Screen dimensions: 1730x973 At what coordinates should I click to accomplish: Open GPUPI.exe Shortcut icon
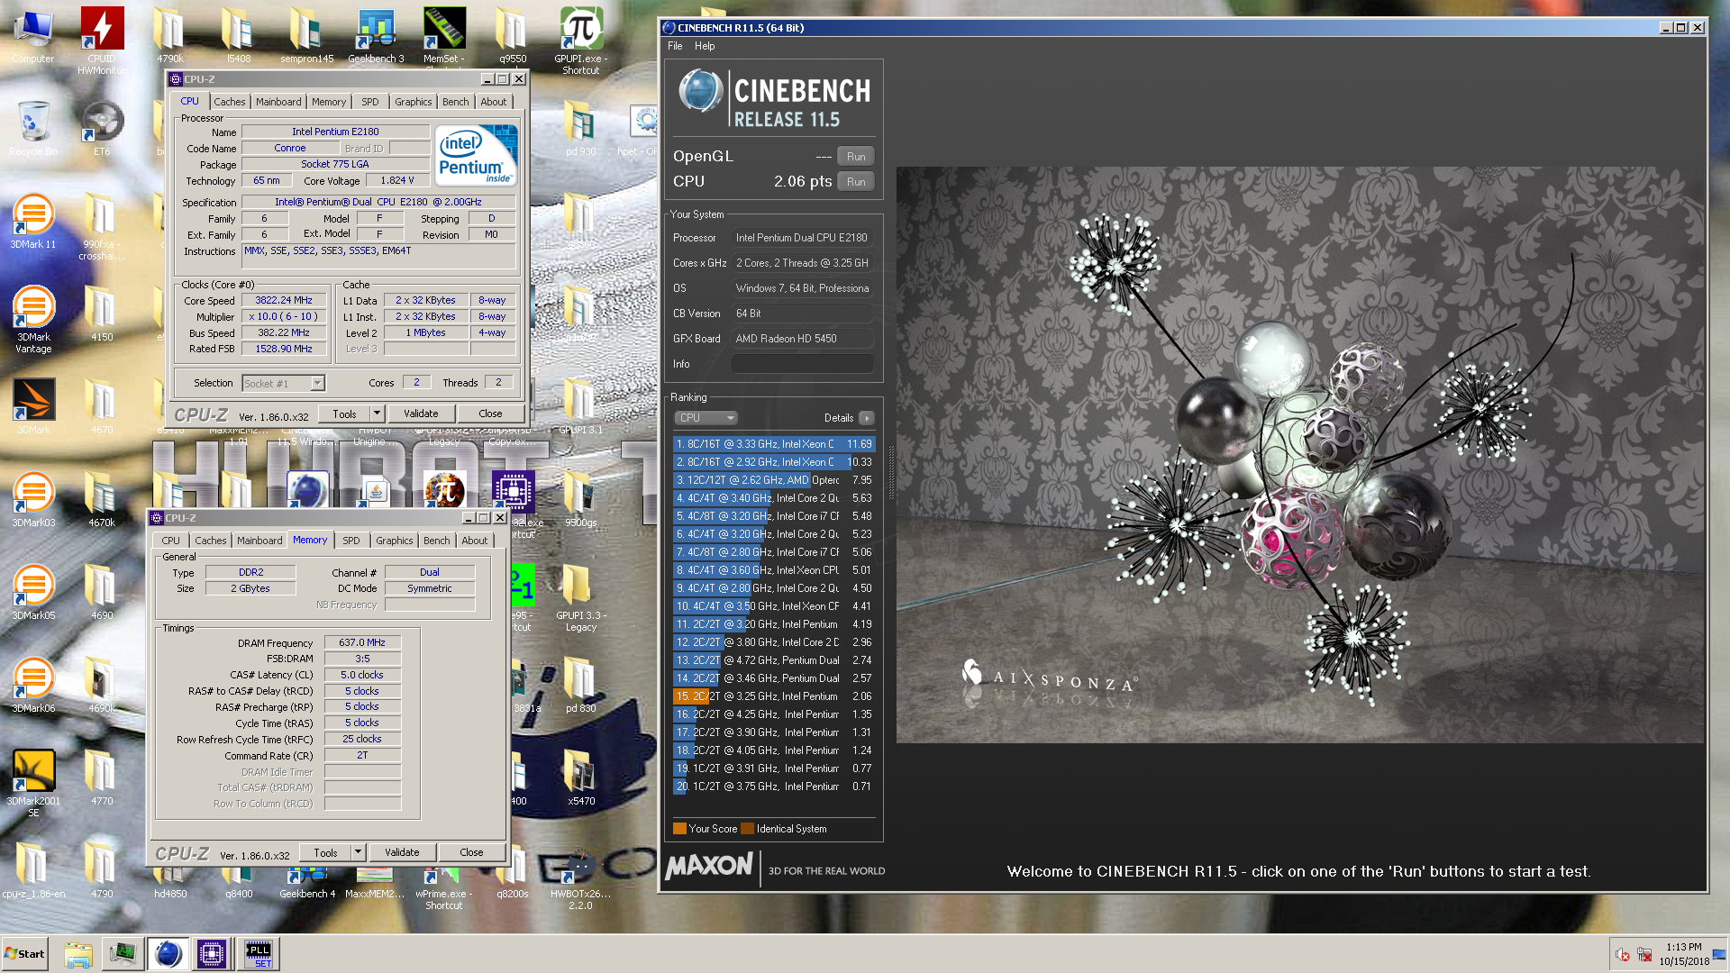(581, 40)
